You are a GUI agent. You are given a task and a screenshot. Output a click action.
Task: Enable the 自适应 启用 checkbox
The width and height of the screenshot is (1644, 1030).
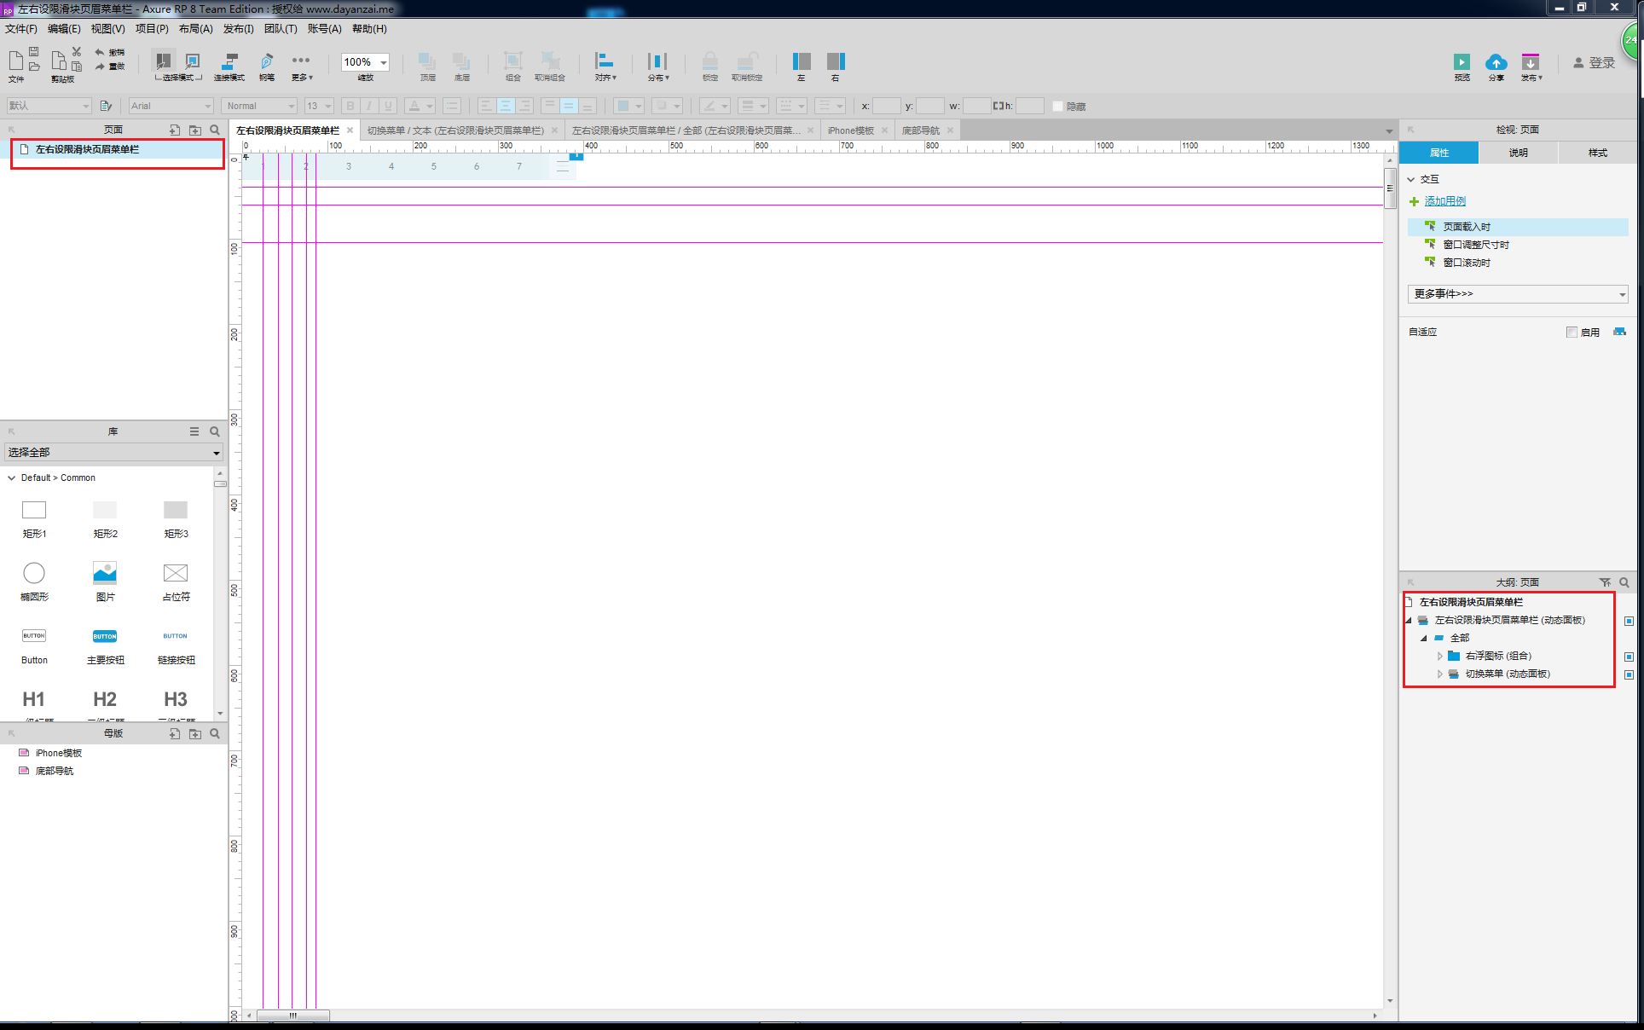1572,333
